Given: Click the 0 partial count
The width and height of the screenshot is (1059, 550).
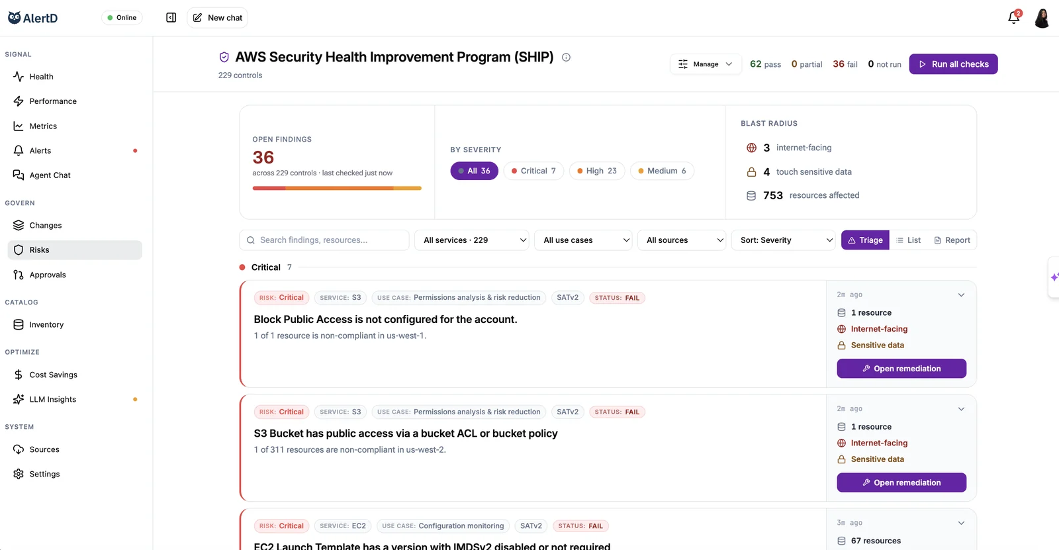Looking at the screenshot, I should (807, 64).
